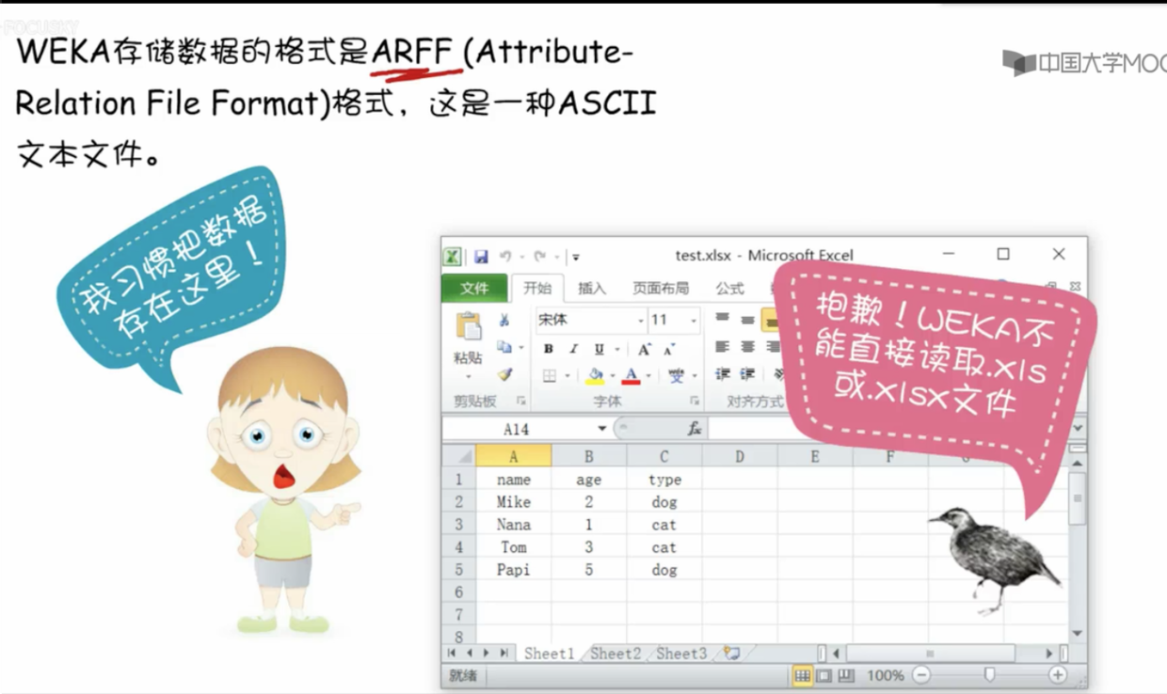
Task: Select row 3 header
Action: coord(459,525)
